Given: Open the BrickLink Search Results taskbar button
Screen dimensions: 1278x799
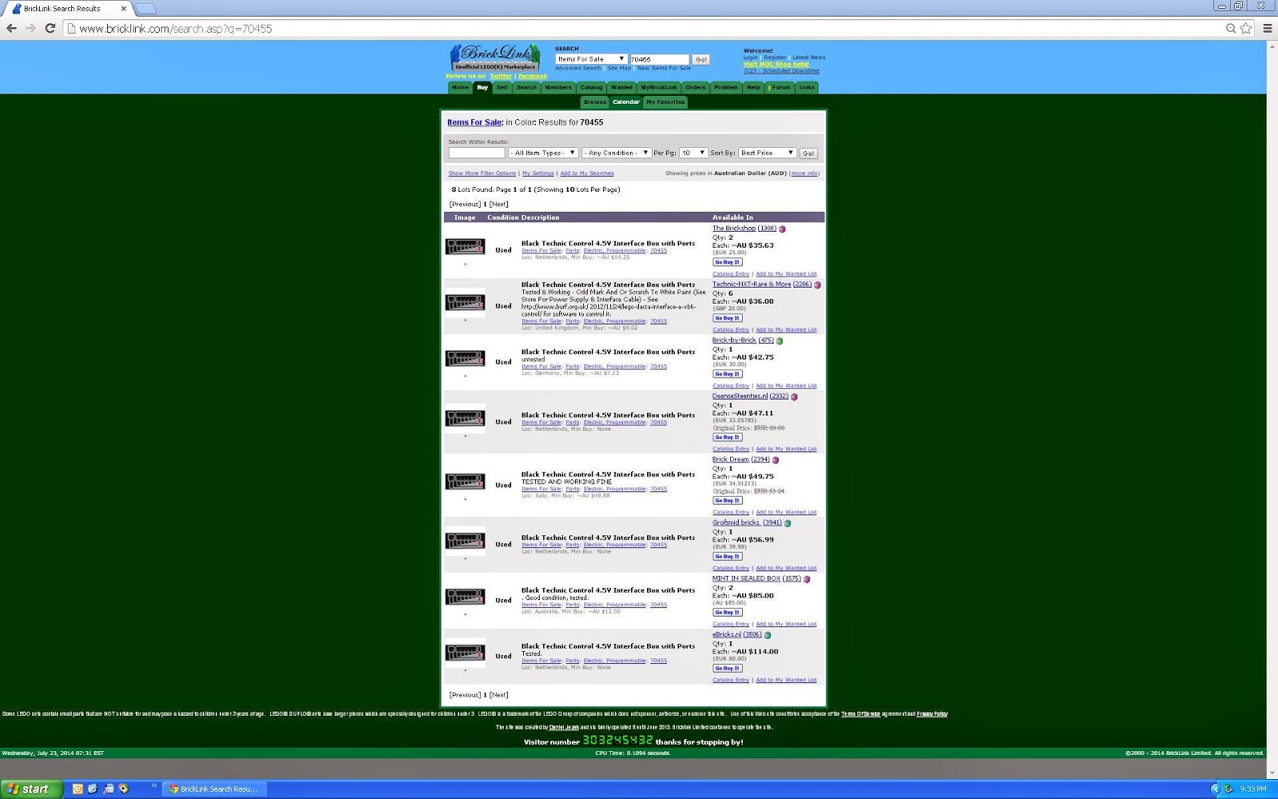Looking at the screenshot, I should tap(215, 789).
